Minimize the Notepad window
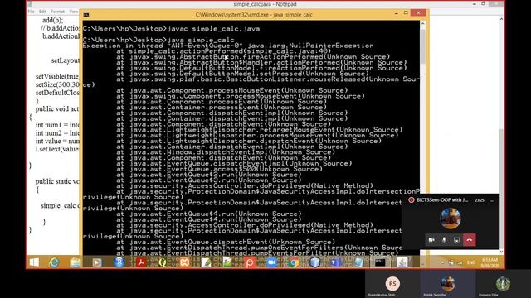Image resolution: width=531 pixels, height=298 pixels. point(474,3)
